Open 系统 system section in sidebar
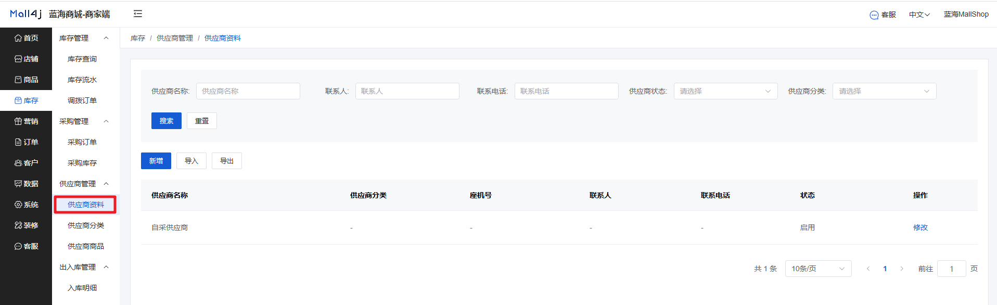 point(26,205)
